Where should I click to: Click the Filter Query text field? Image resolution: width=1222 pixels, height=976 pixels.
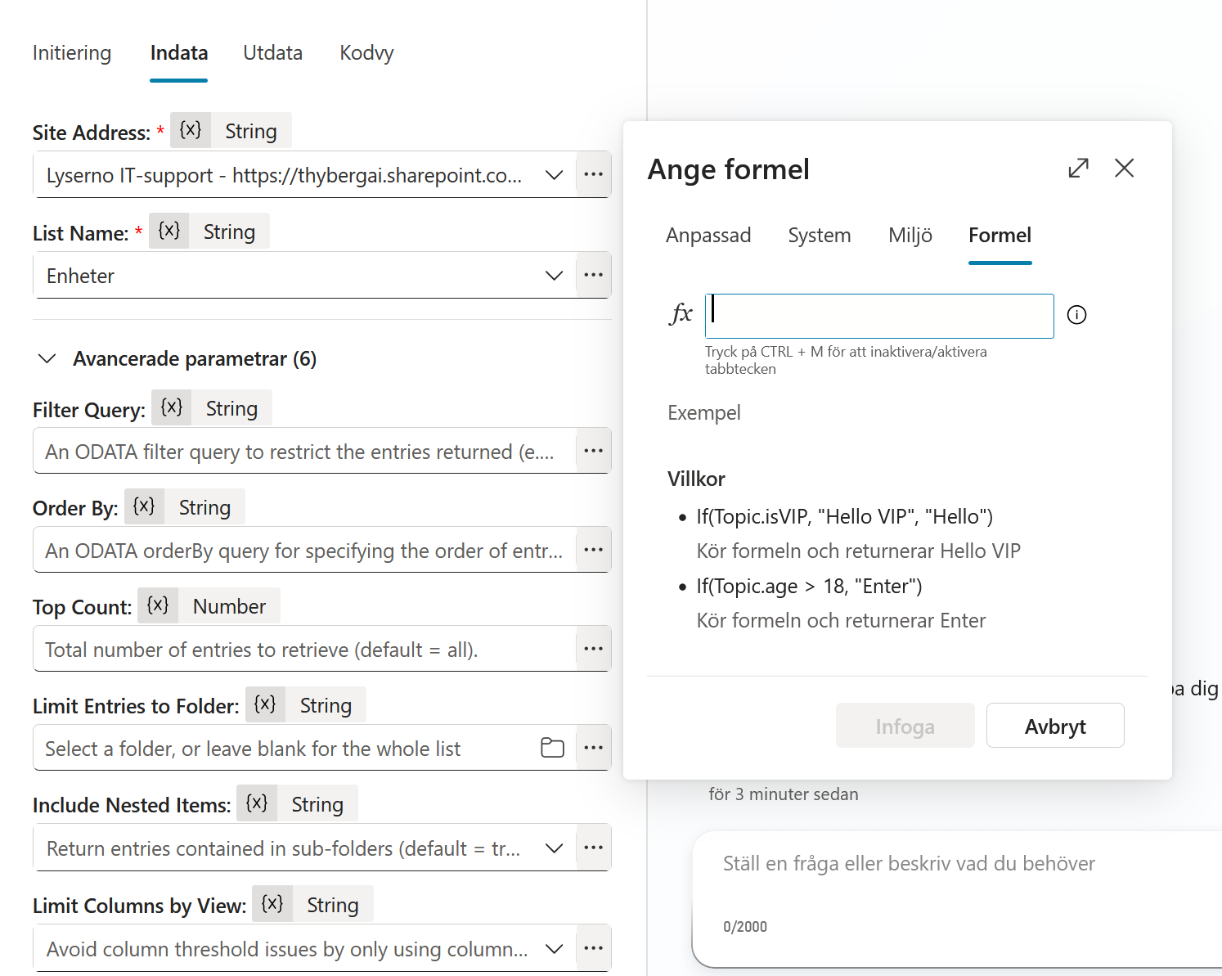click(304, 451)
